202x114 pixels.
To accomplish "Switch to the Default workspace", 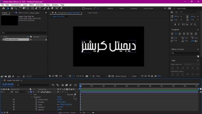I will click(x=110, y=9).
